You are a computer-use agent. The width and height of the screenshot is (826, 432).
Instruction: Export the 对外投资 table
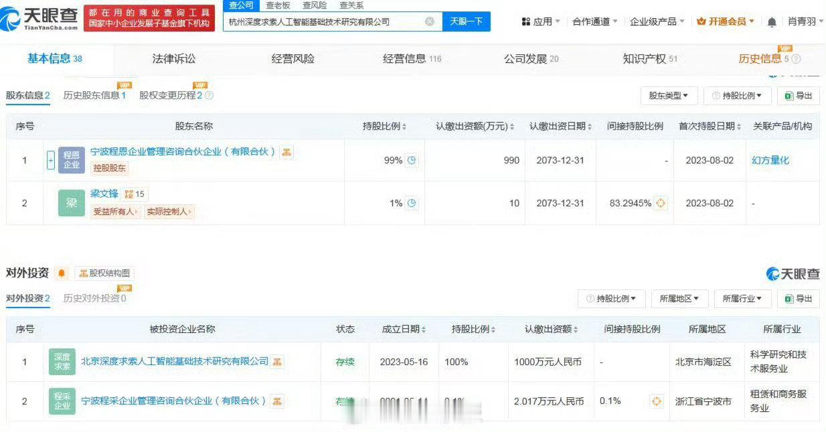click(x=799, y=299)
